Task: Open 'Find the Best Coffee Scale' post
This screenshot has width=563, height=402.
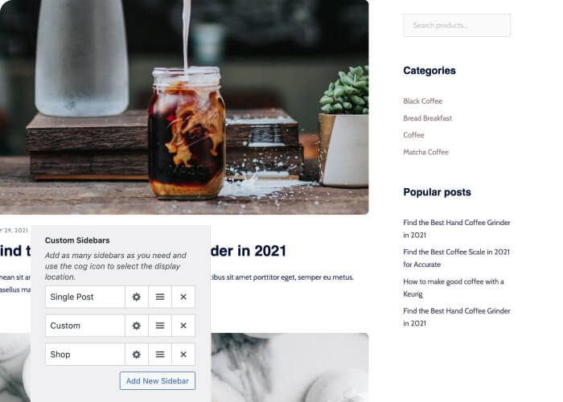Action: [x=456, y=258]
